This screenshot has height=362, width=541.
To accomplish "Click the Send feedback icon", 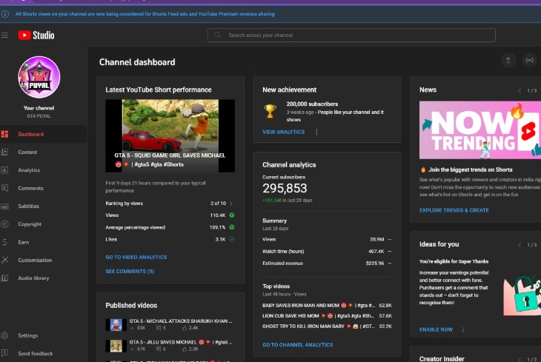I will pyautogui.click(x=5, y=353).
